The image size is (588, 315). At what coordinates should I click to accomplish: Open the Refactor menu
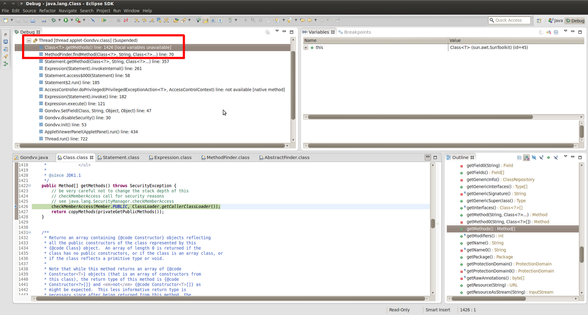click(x=47, y=11)
